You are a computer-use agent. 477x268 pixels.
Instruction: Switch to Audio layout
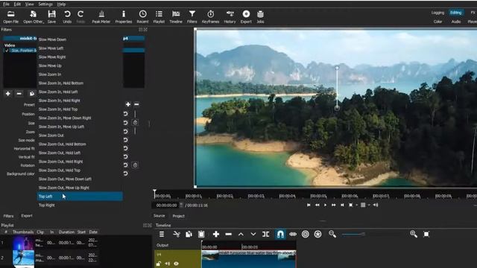click(x=455, y=22)
